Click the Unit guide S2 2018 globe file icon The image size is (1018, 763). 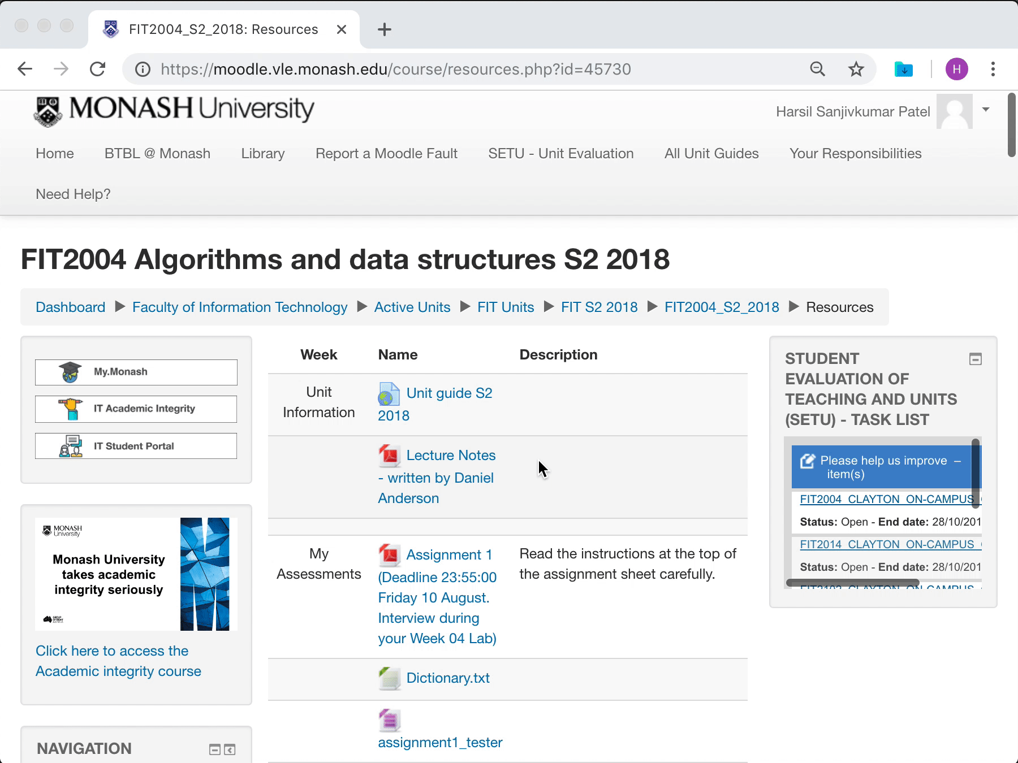[x=389, y=394]
